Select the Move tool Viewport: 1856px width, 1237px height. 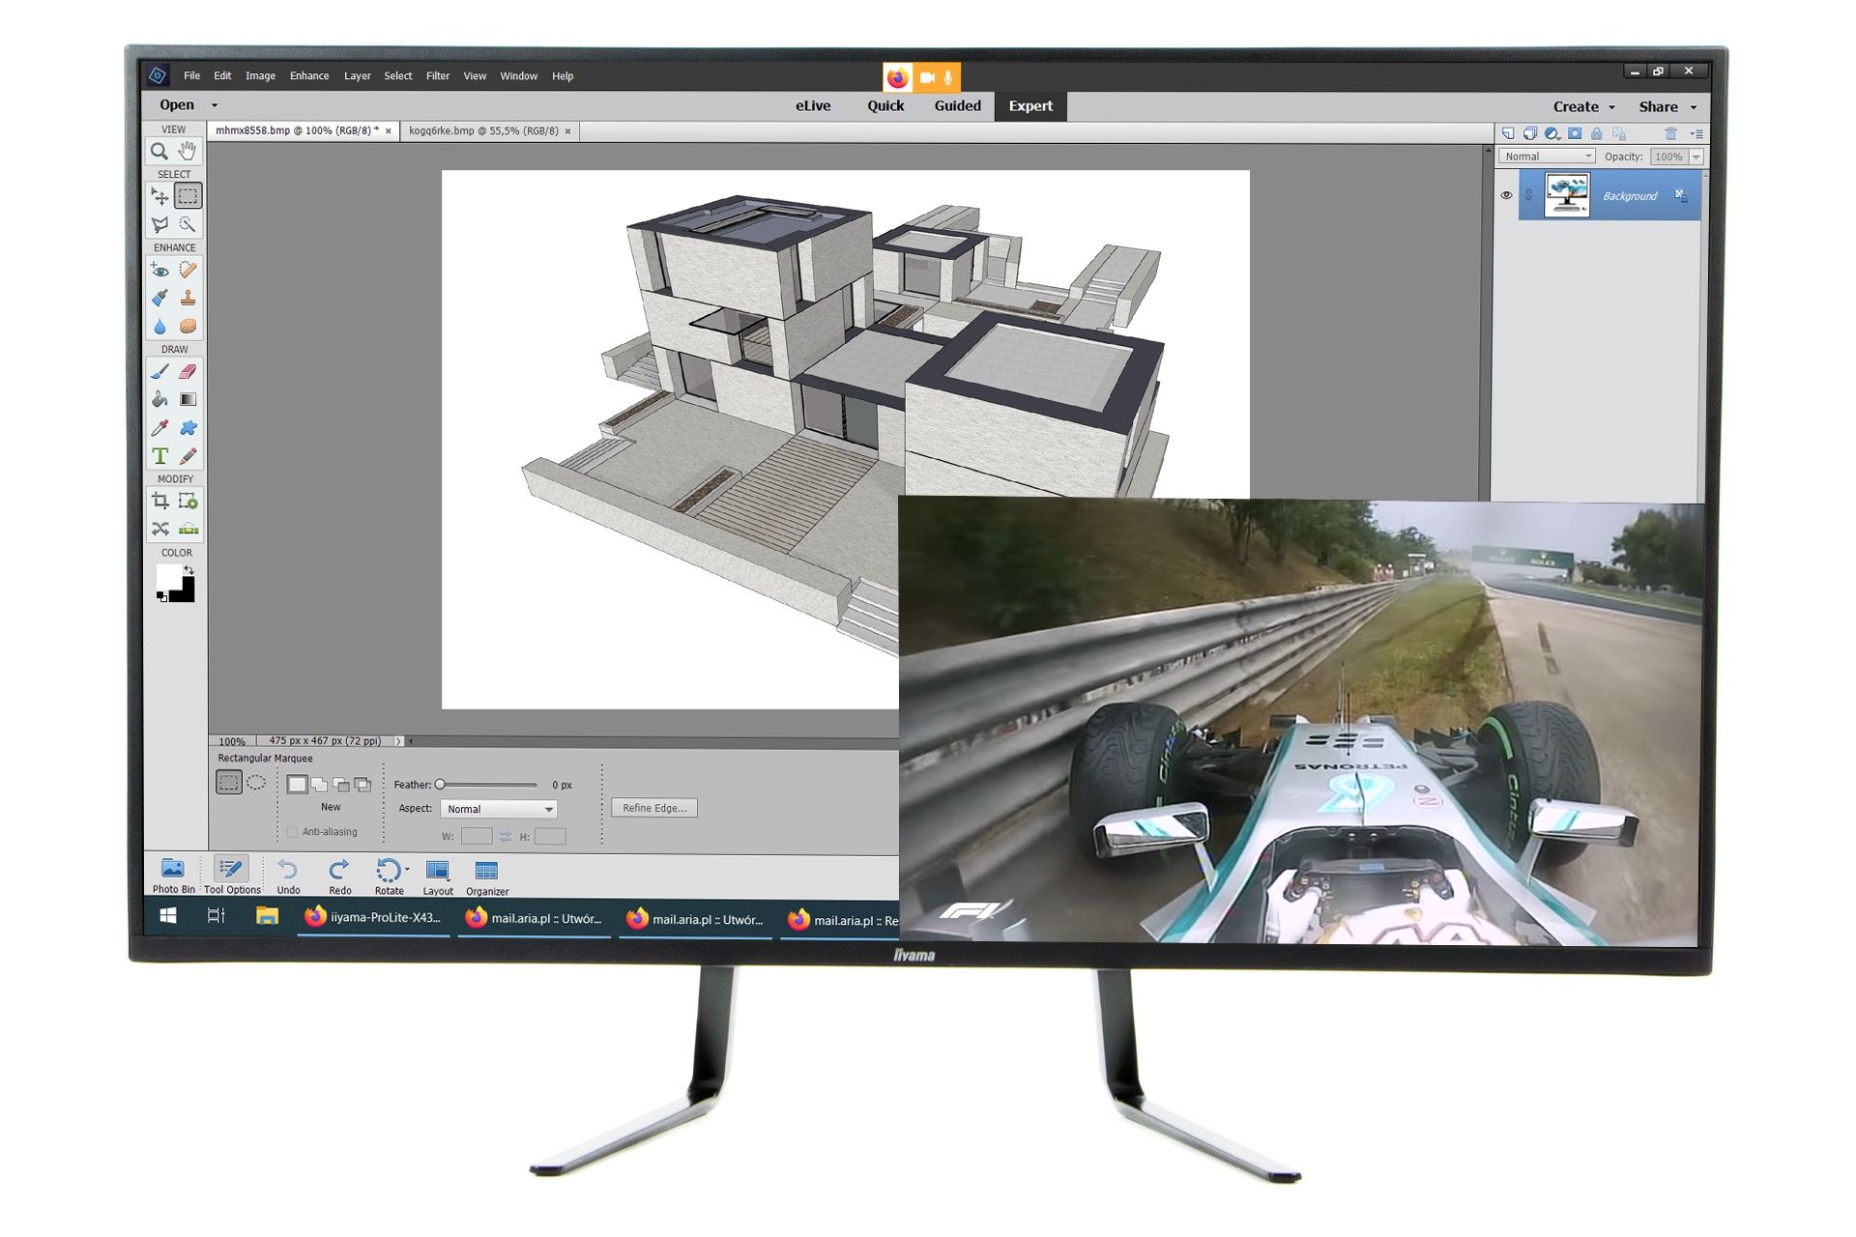[x=159, y=196]
